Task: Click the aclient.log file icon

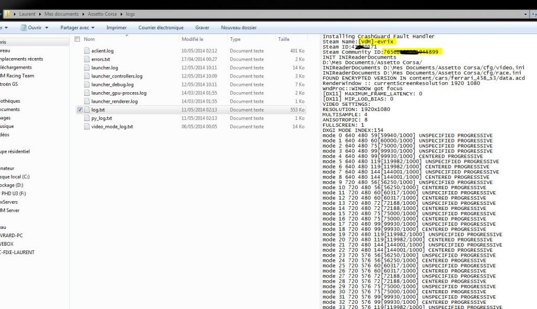Action: point(87,51)
